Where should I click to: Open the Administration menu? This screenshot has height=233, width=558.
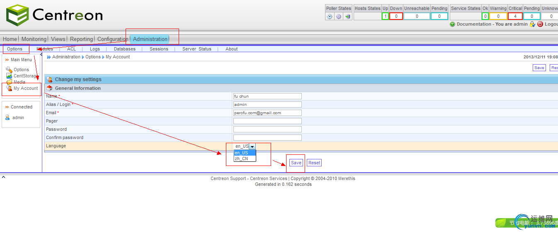(x=150, y=39)
